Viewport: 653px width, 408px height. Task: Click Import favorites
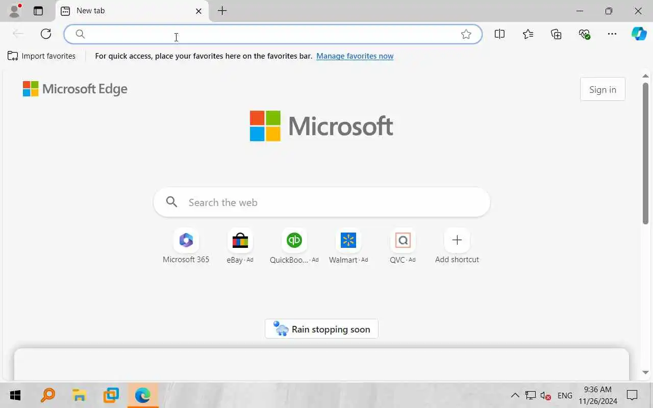click(41, 56)
